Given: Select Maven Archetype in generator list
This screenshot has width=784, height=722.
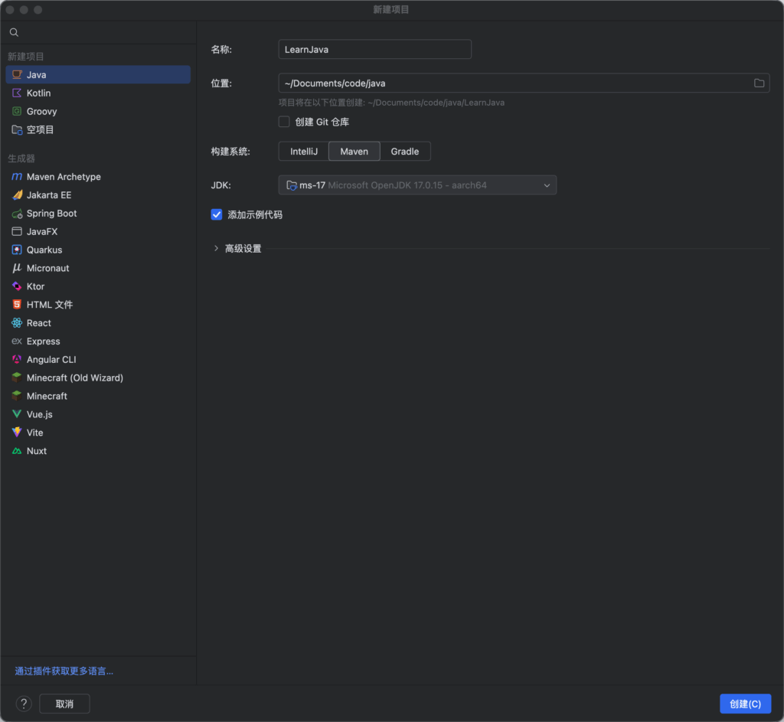Looking at the screenshot, I should coord(64,177).
